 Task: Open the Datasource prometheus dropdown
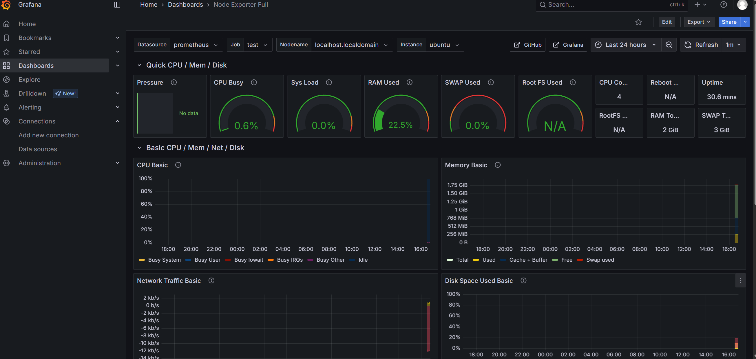pyautogui.click(x=196, y=45)
